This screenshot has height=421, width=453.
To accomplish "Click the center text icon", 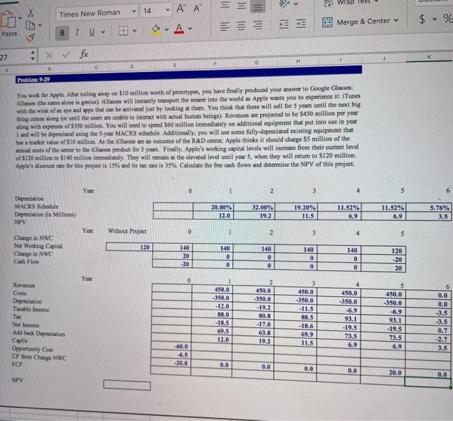I will tap(241, 26).
